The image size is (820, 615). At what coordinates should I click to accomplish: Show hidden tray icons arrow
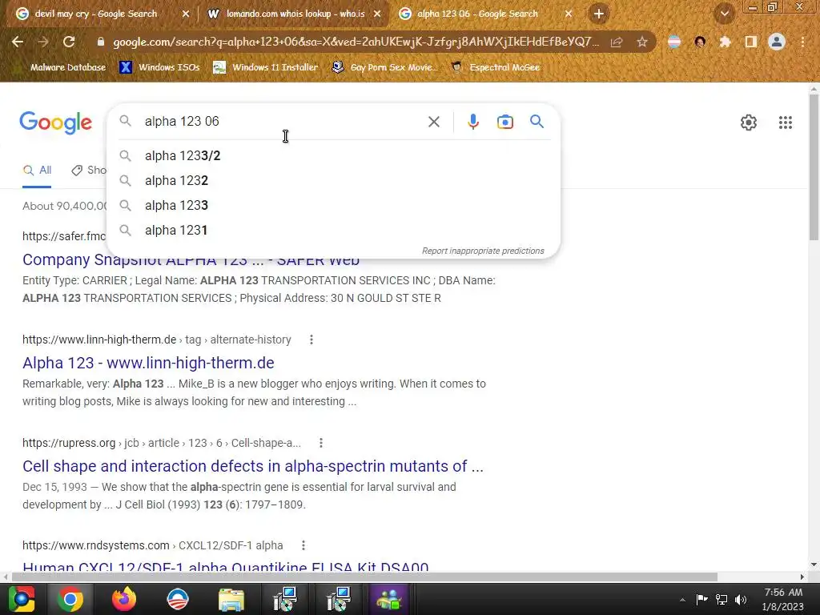(x=682, y=600)
